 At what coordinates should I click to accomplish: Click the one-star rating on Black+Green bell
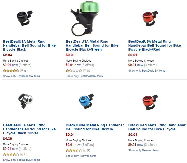74,71
